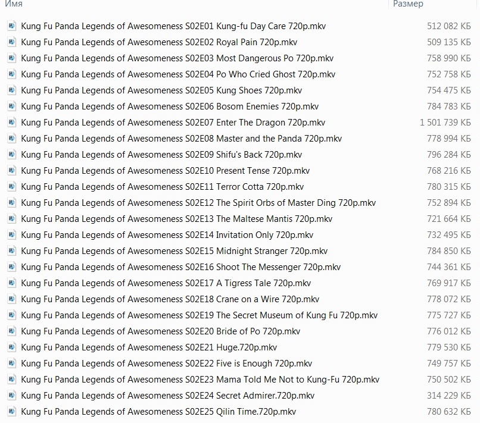Image resolution: width=480 pixels, height=423 pixels.
Task: Click the 1 501 739 КБ size entry
Action: click(445, 123)
